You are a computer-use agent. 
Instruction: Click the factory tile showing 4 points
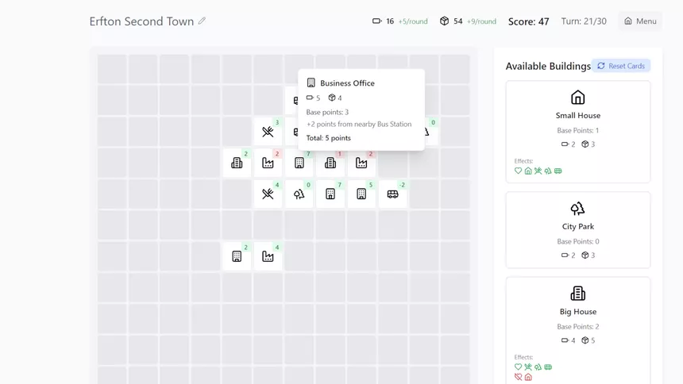[268, 256]
